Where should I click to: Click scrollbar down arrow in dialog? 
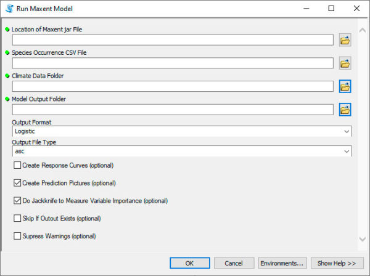(363, 239)
